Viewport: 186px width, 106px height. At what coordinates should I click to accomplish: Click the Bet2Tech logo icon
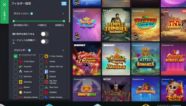point(21,77)
